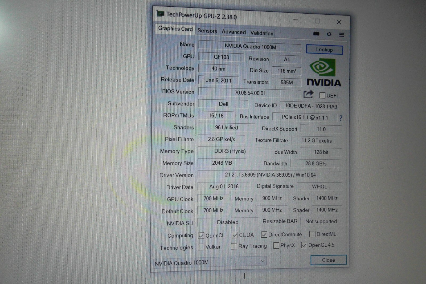Select the Graphics Card tab
Screen dimensions: 426x284
pos(175,29)
